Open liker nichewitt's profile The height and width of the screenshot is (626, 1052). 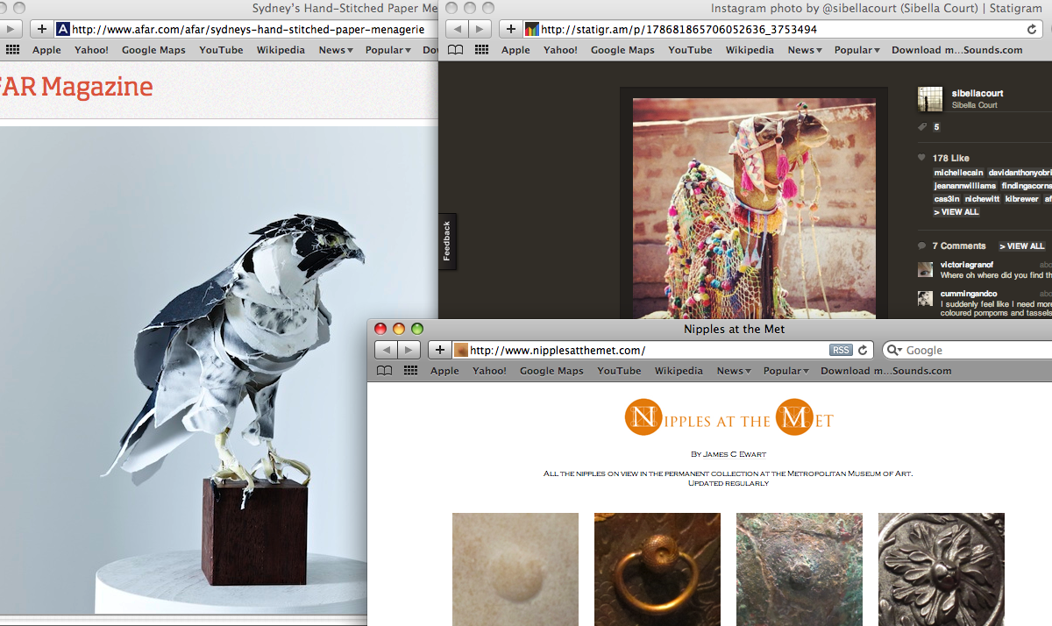(983, 199)
